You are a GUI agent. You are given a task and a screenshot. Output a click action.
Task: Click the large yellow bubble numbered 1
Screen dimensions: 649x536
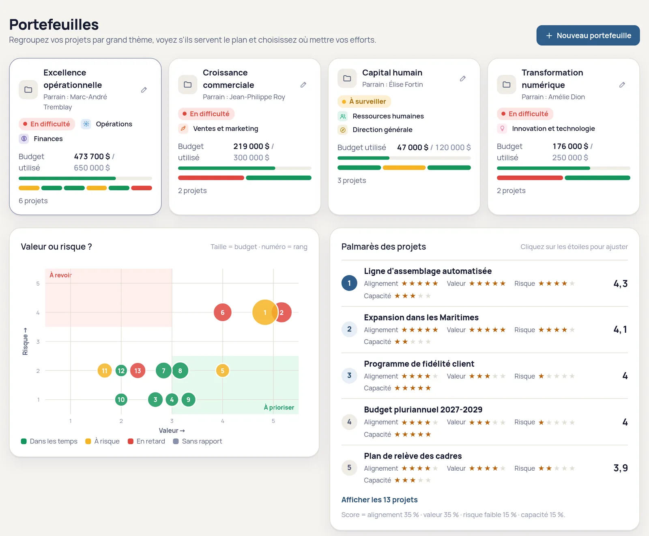click(265, 312)
